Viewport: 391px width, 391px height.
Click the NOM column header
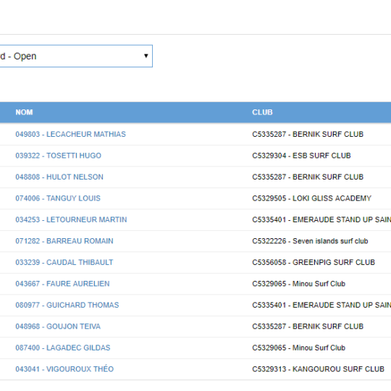24,112
